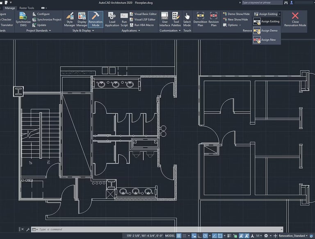
Task: Click the plus annotation monitor icon
Action: click(275, 236)
